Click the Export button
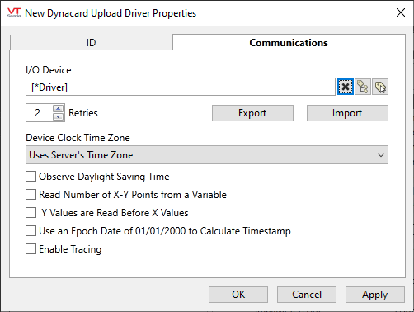The width and height of the screenshot is (414, 312). (252, 113)
